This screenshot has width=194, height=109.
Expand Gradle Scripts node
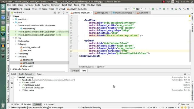click(11, 69)
